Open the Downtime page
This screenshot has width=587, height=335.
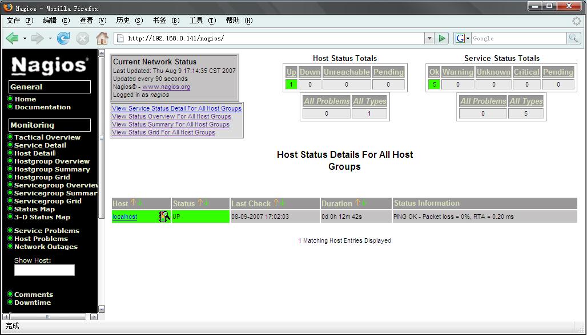click(33, 303)
